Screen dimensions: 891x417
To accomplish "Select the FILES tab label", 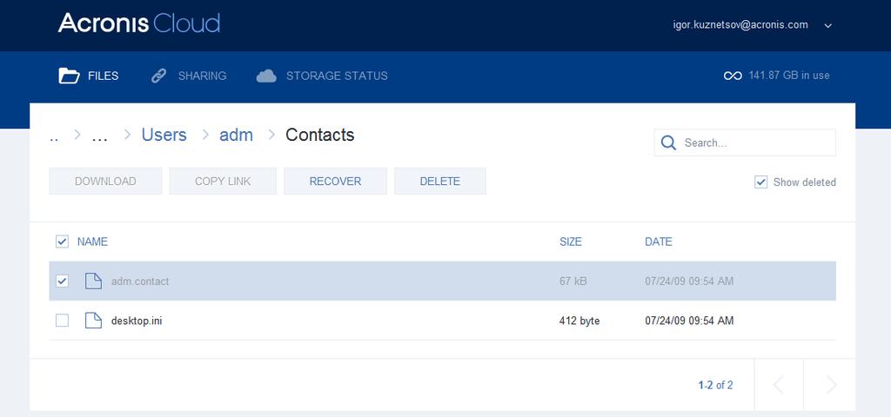I will [103, 76].
